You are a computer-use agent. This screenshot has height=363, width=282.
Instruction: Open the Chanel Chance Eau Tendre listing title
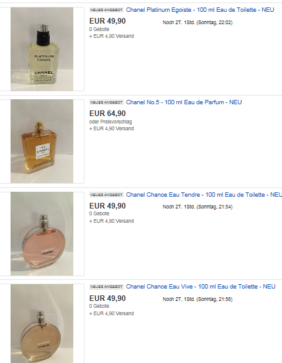click(x=204, y=195)
